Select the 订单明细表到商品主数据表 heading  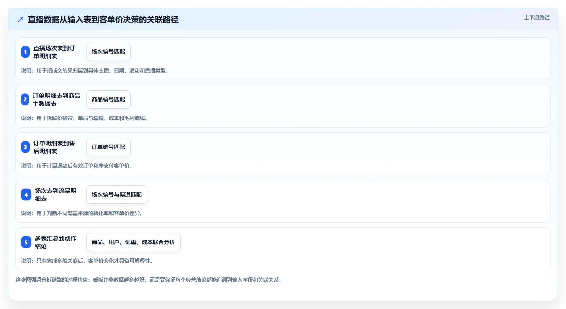(x=57, y=99)
